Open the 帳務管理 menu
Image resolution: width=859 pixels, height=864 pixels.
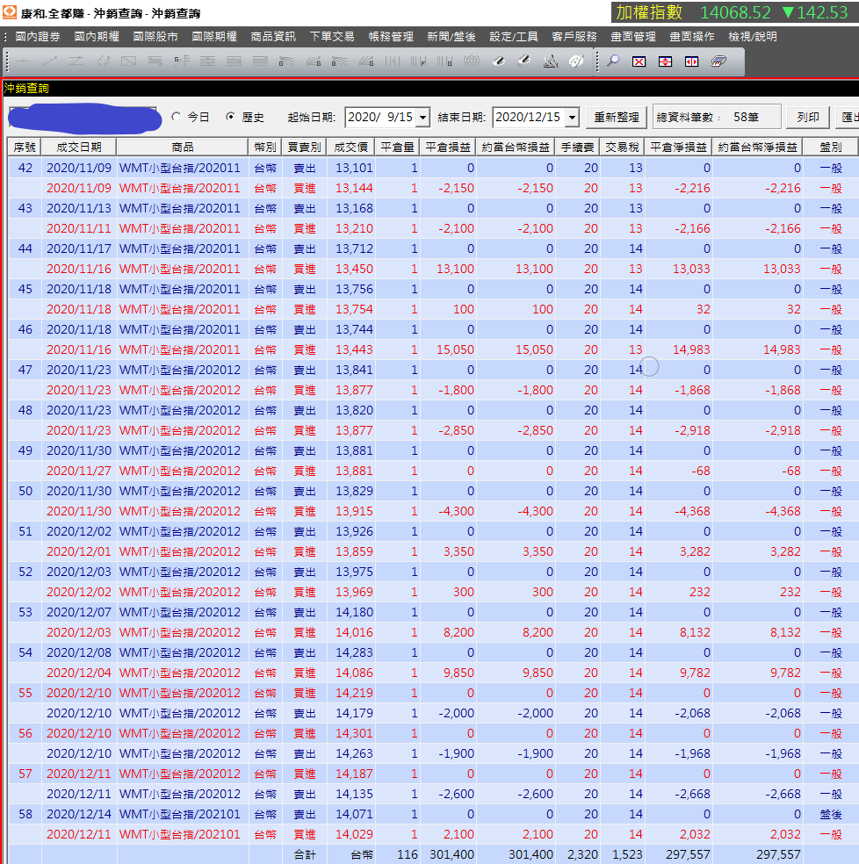tap(391, 36)
